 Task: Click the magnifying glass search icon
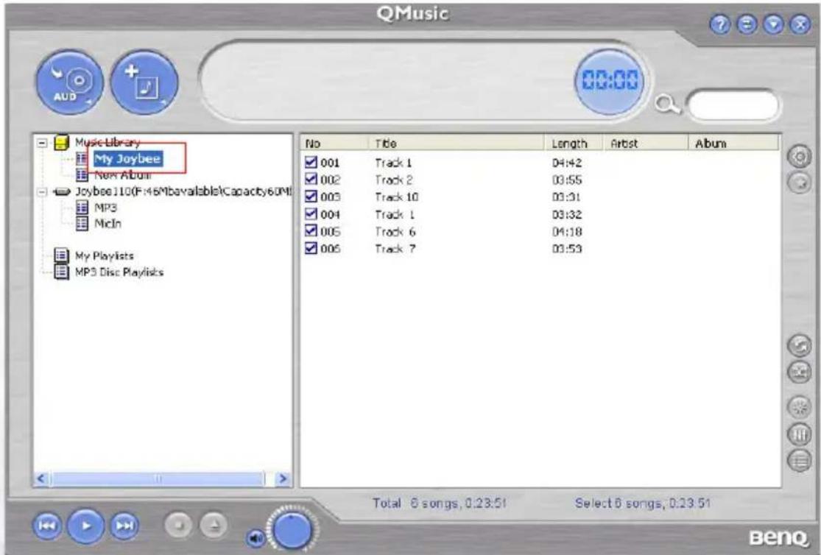(668, 105)
